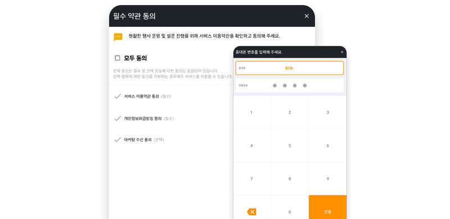Viewport: 450px width, 219px height.
Task: Click the 휴대폰 번호를 입력해 주세요 header text
Action: click(259, 52)
